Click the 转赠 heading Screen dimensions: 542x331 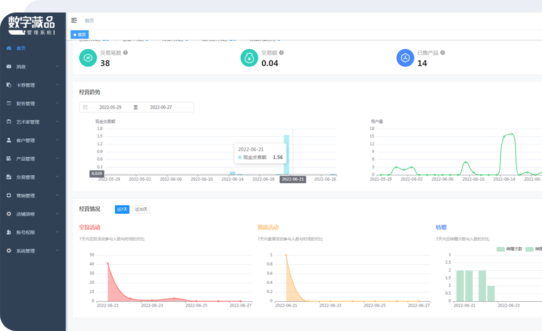coord(441,227)
